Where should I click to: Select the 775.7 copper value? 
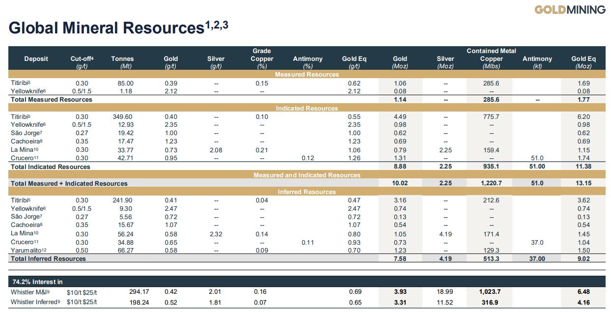pos(491,117)
